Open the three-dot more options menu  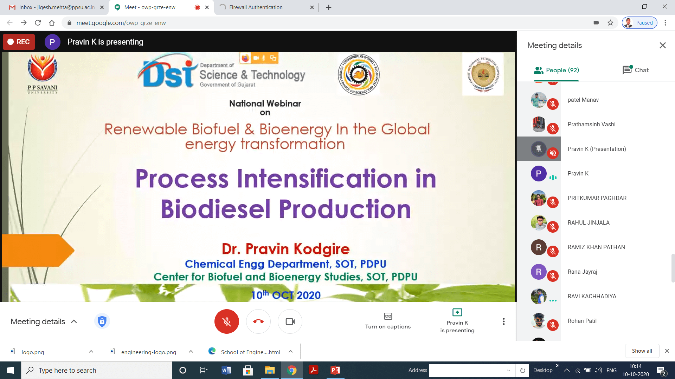click(503, 321)
